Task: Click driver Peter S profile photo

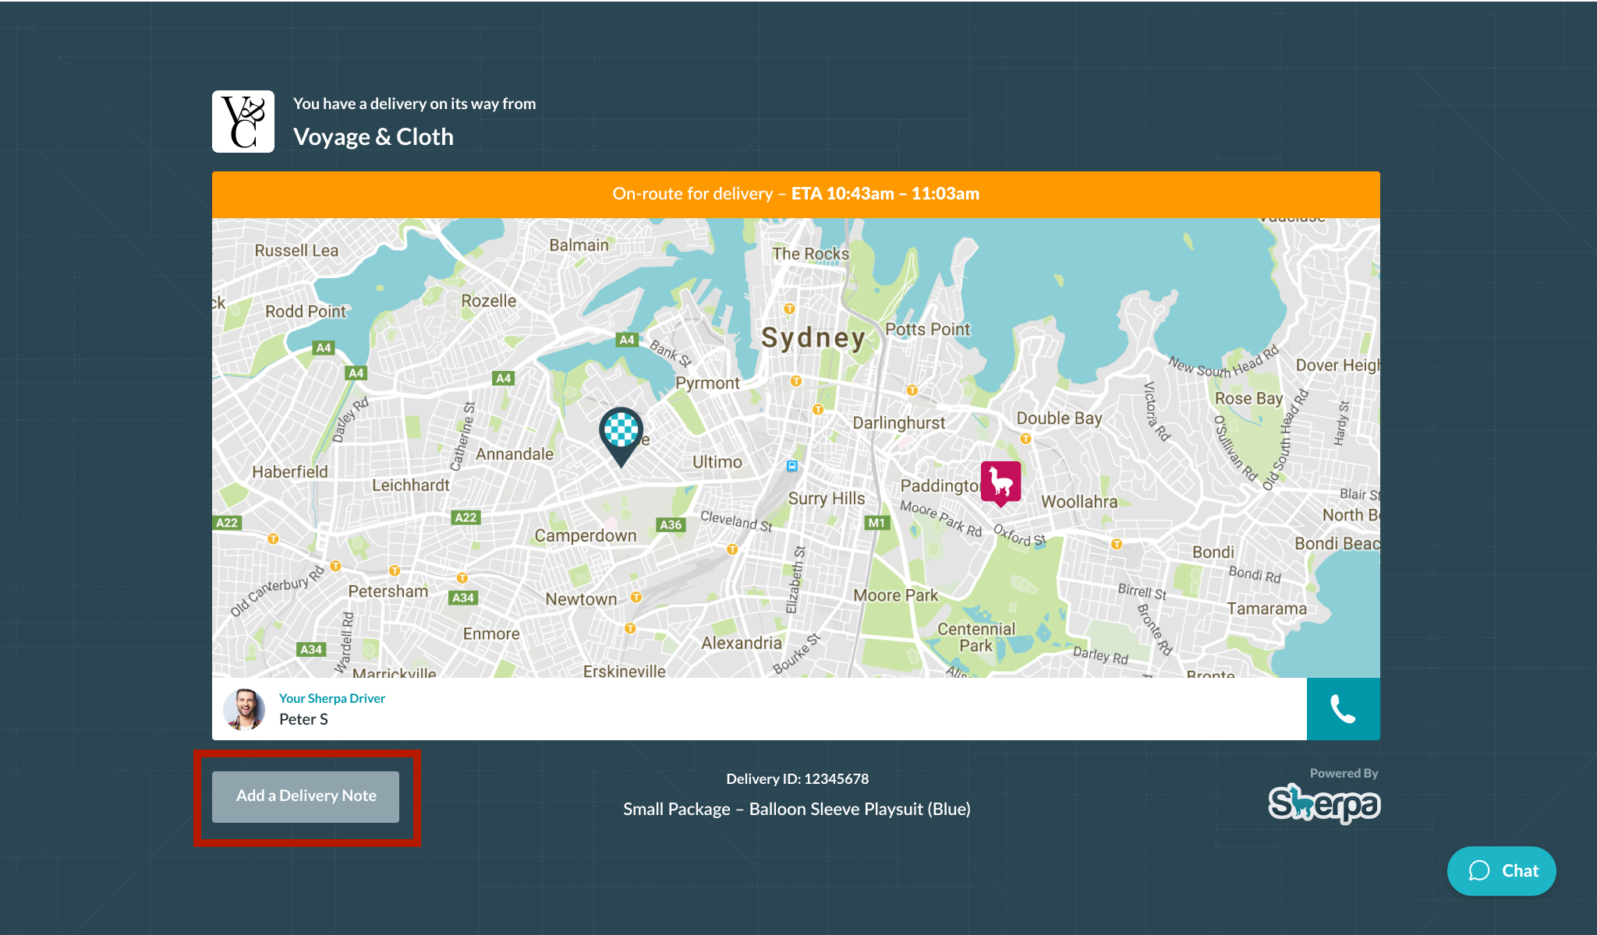Action: click(244, 709)
